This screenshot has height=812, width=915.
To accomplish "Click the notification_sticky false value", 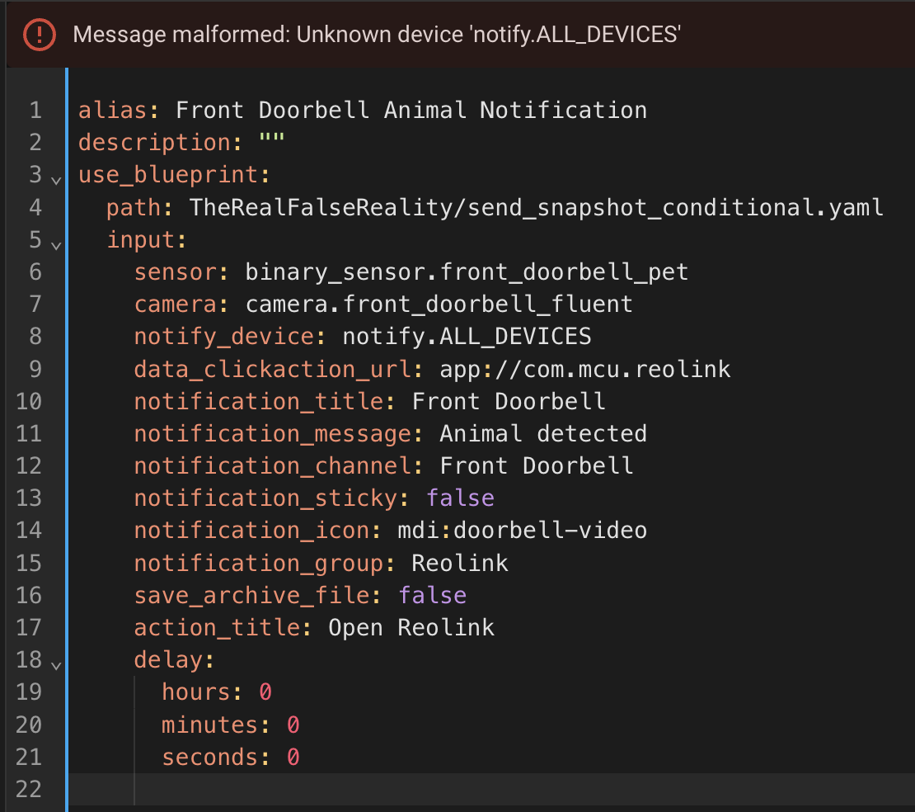I will coord(460,498).
